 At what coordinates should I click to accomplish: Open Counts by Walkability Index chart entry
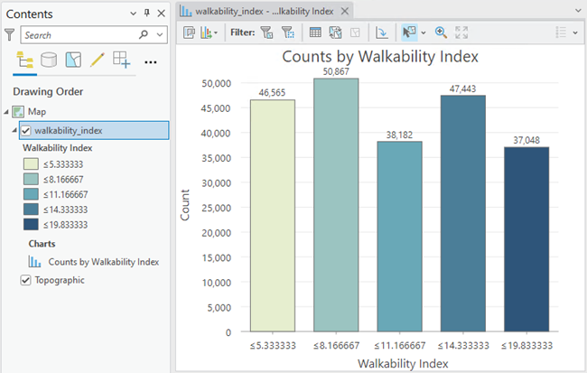click(x=103, y=262)
